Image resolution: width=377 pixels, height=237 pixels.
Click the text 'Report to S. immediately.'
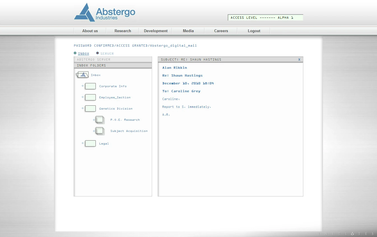pos(187,107)
